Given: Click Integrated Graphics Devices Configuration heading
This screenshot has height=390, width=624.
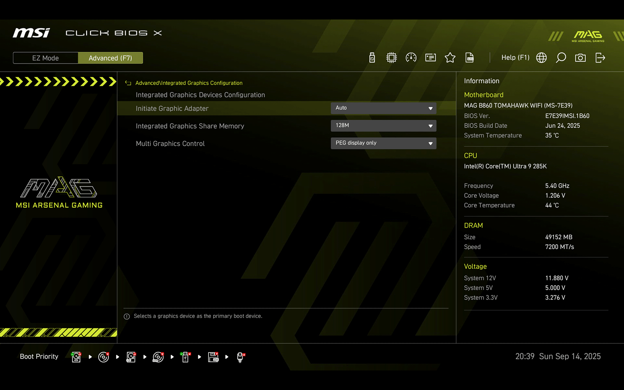Looking at the screenshot, I should [200, 95].
